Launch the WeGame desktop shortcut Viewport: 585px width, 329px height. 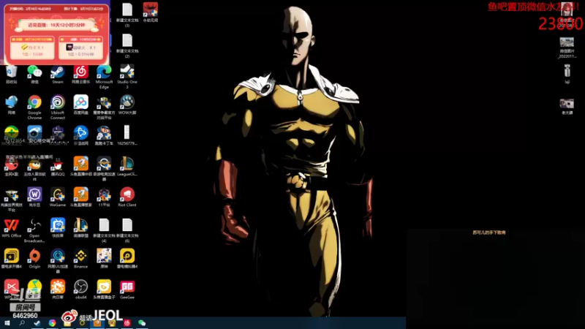click(58, 197)
